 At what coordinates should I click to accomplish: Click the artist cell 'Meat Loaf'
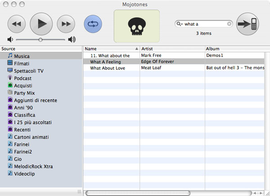click(151, 68)
